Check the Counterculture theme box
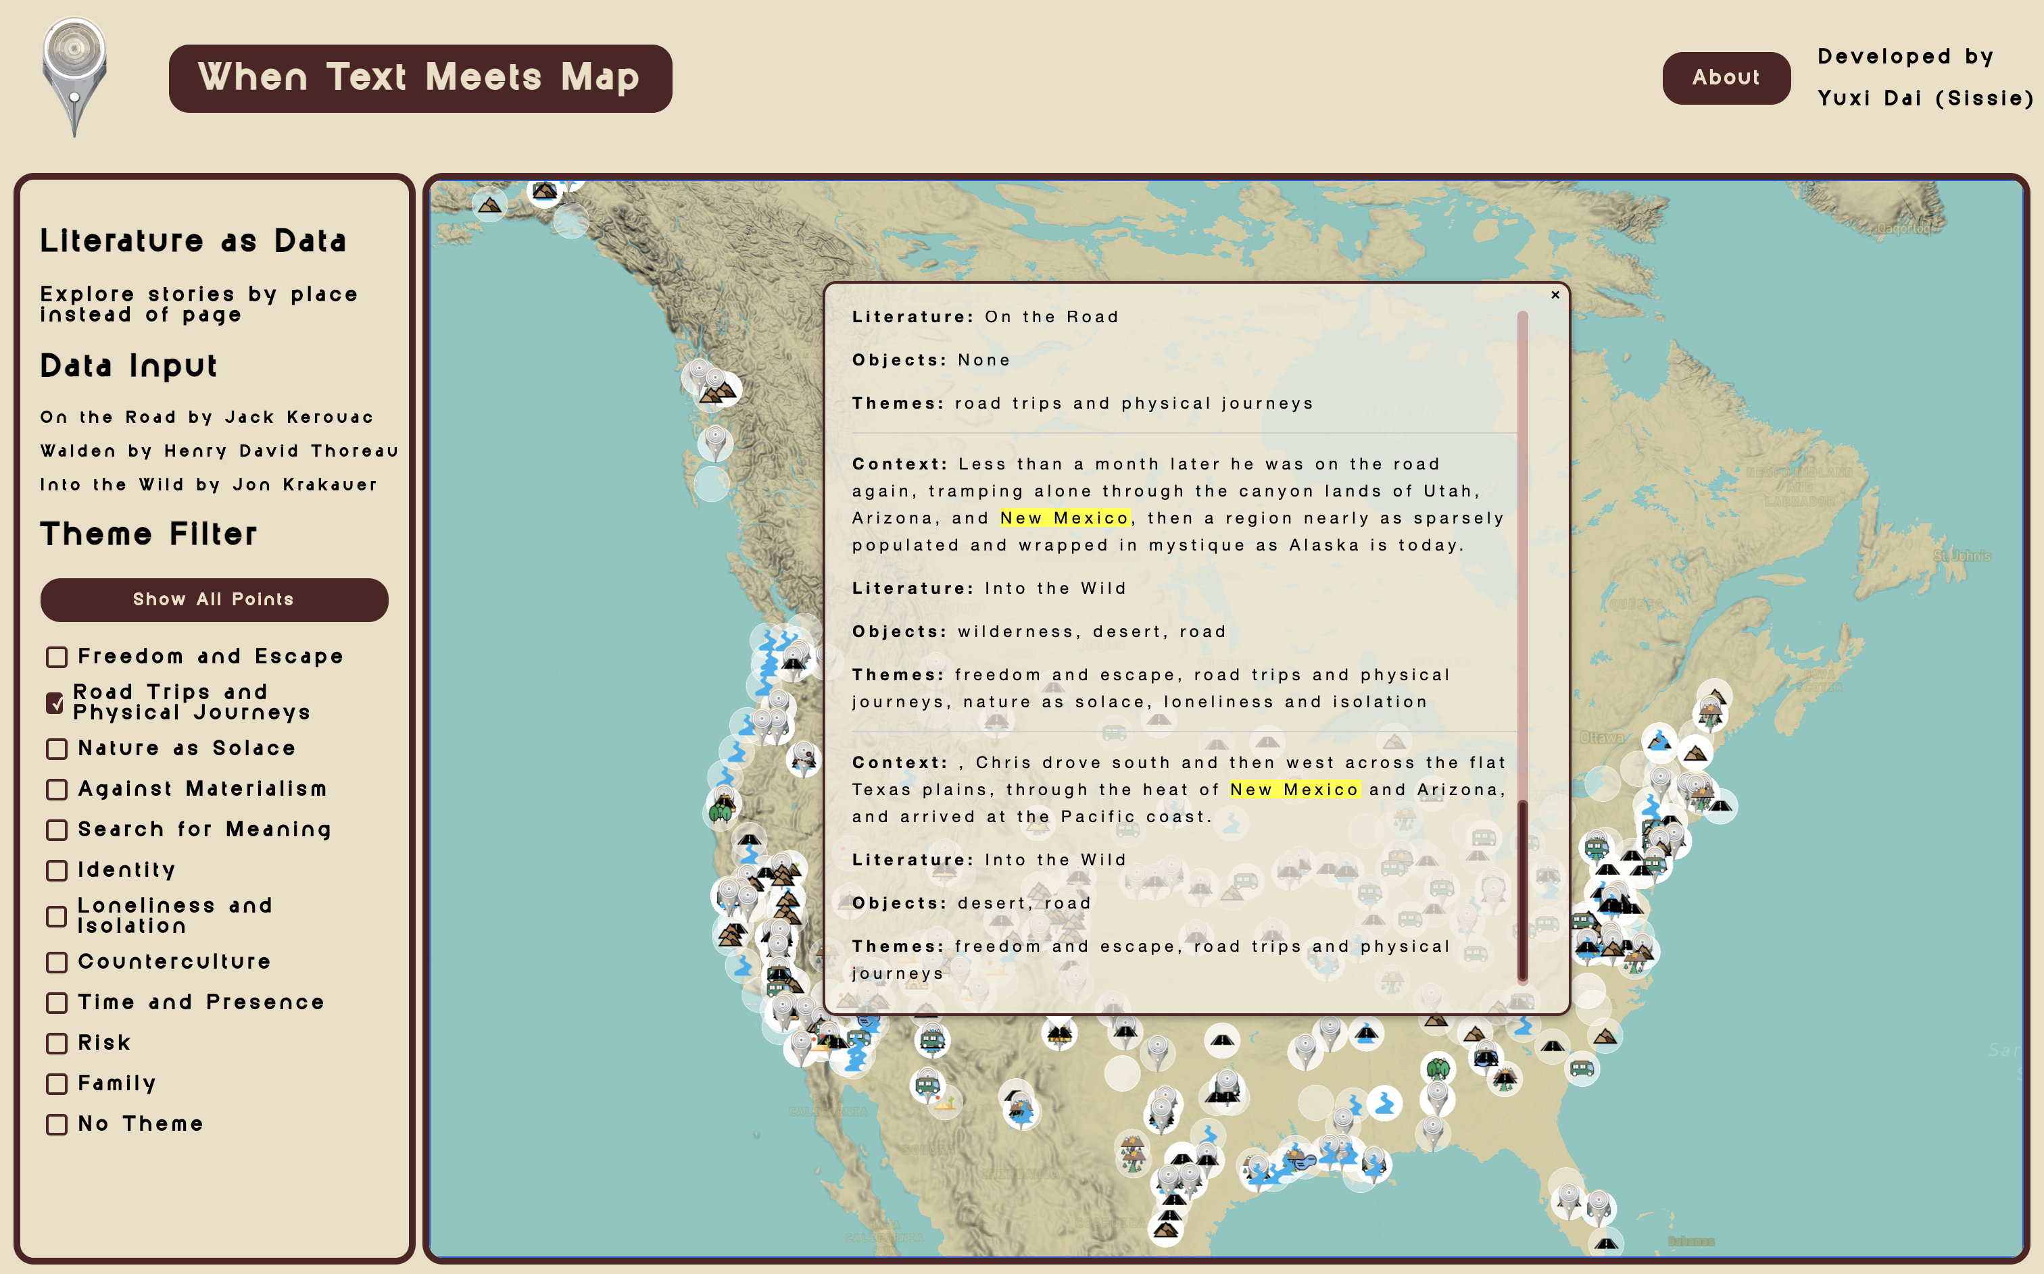Screen dimensions: 2044x1274 coord(57,961)
